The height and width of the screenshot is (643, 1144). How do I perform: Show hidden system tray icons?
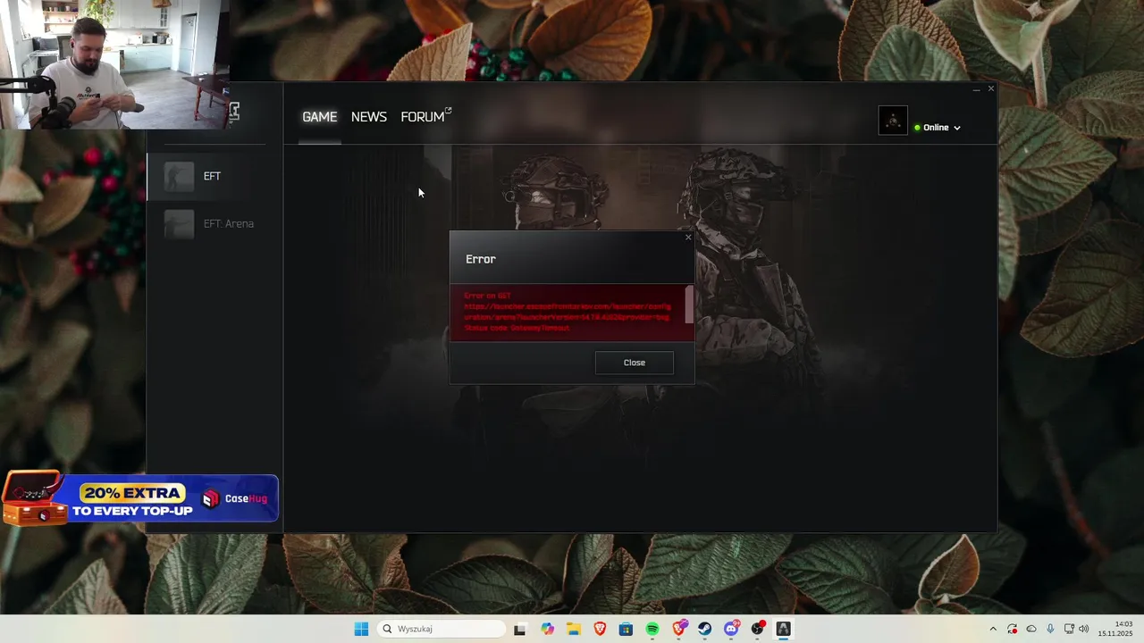[993, 629]
